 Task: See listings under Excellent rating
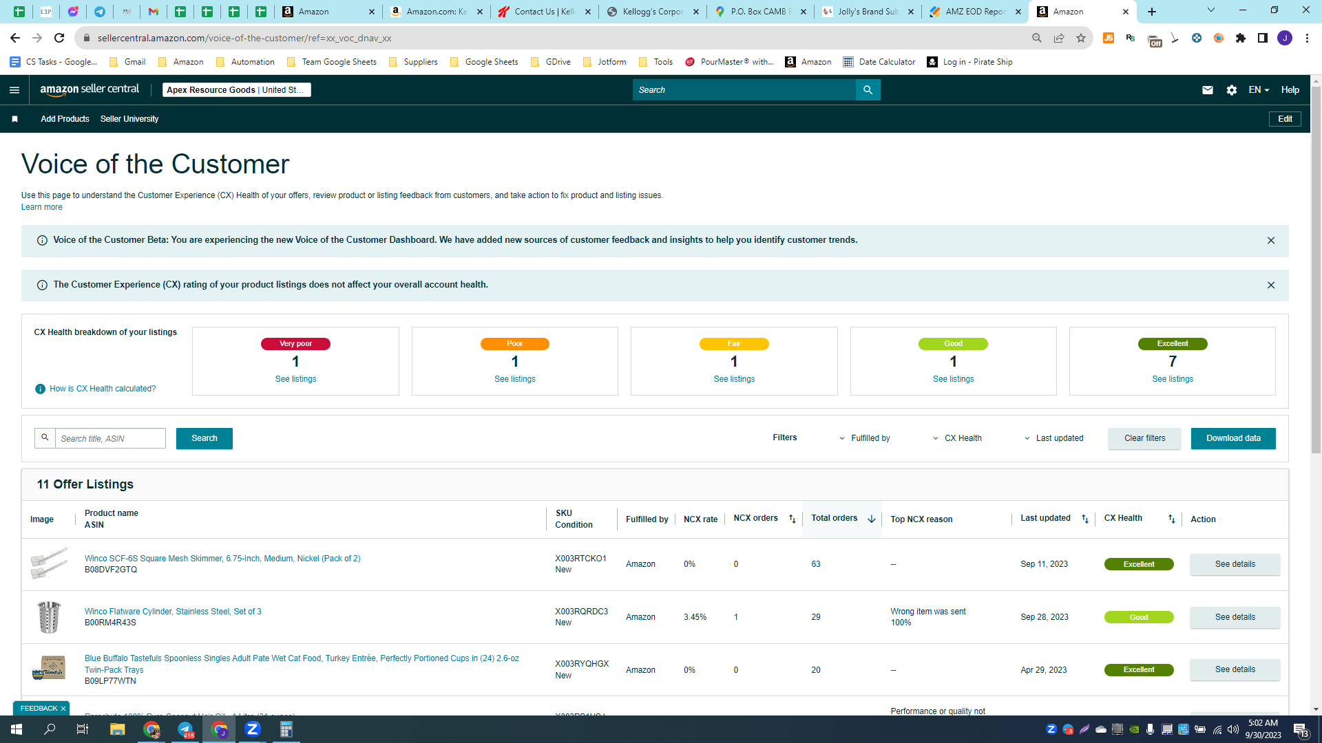pos(1173,380)
